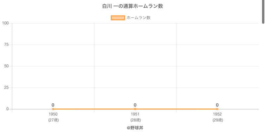Select the 1951 data point marker

click(x=135, y=109)
